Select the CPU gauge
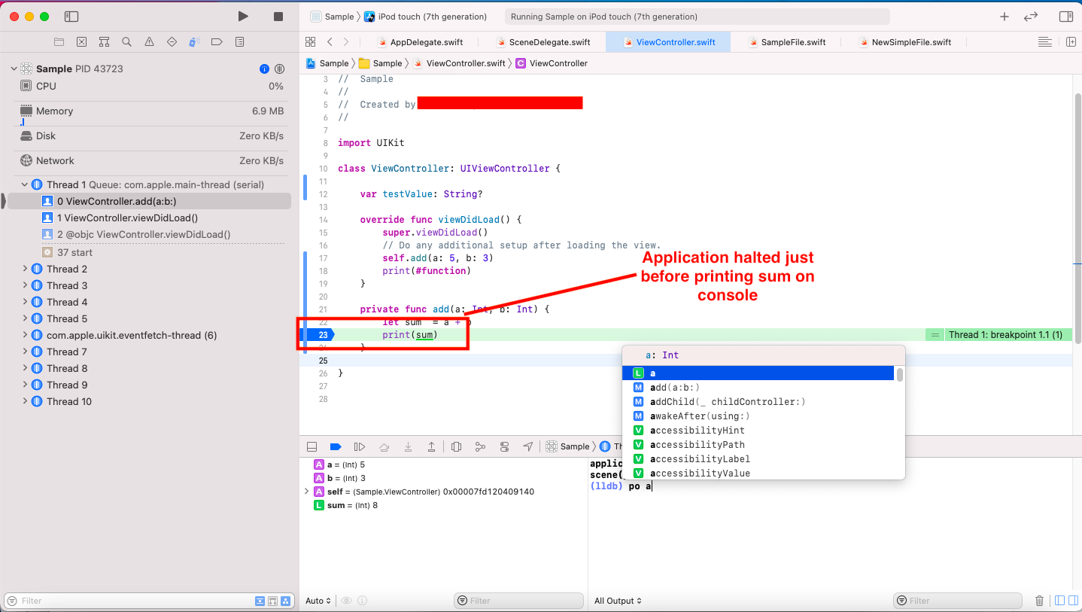The image size is (1082, 612). (151, 86)
